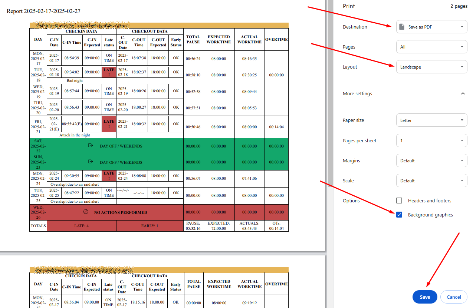Viewport: 473px width, 308px height.
Task: Change the Layout dropdown from Landscape
Action: pyautogui.click(x=431, y=67)
